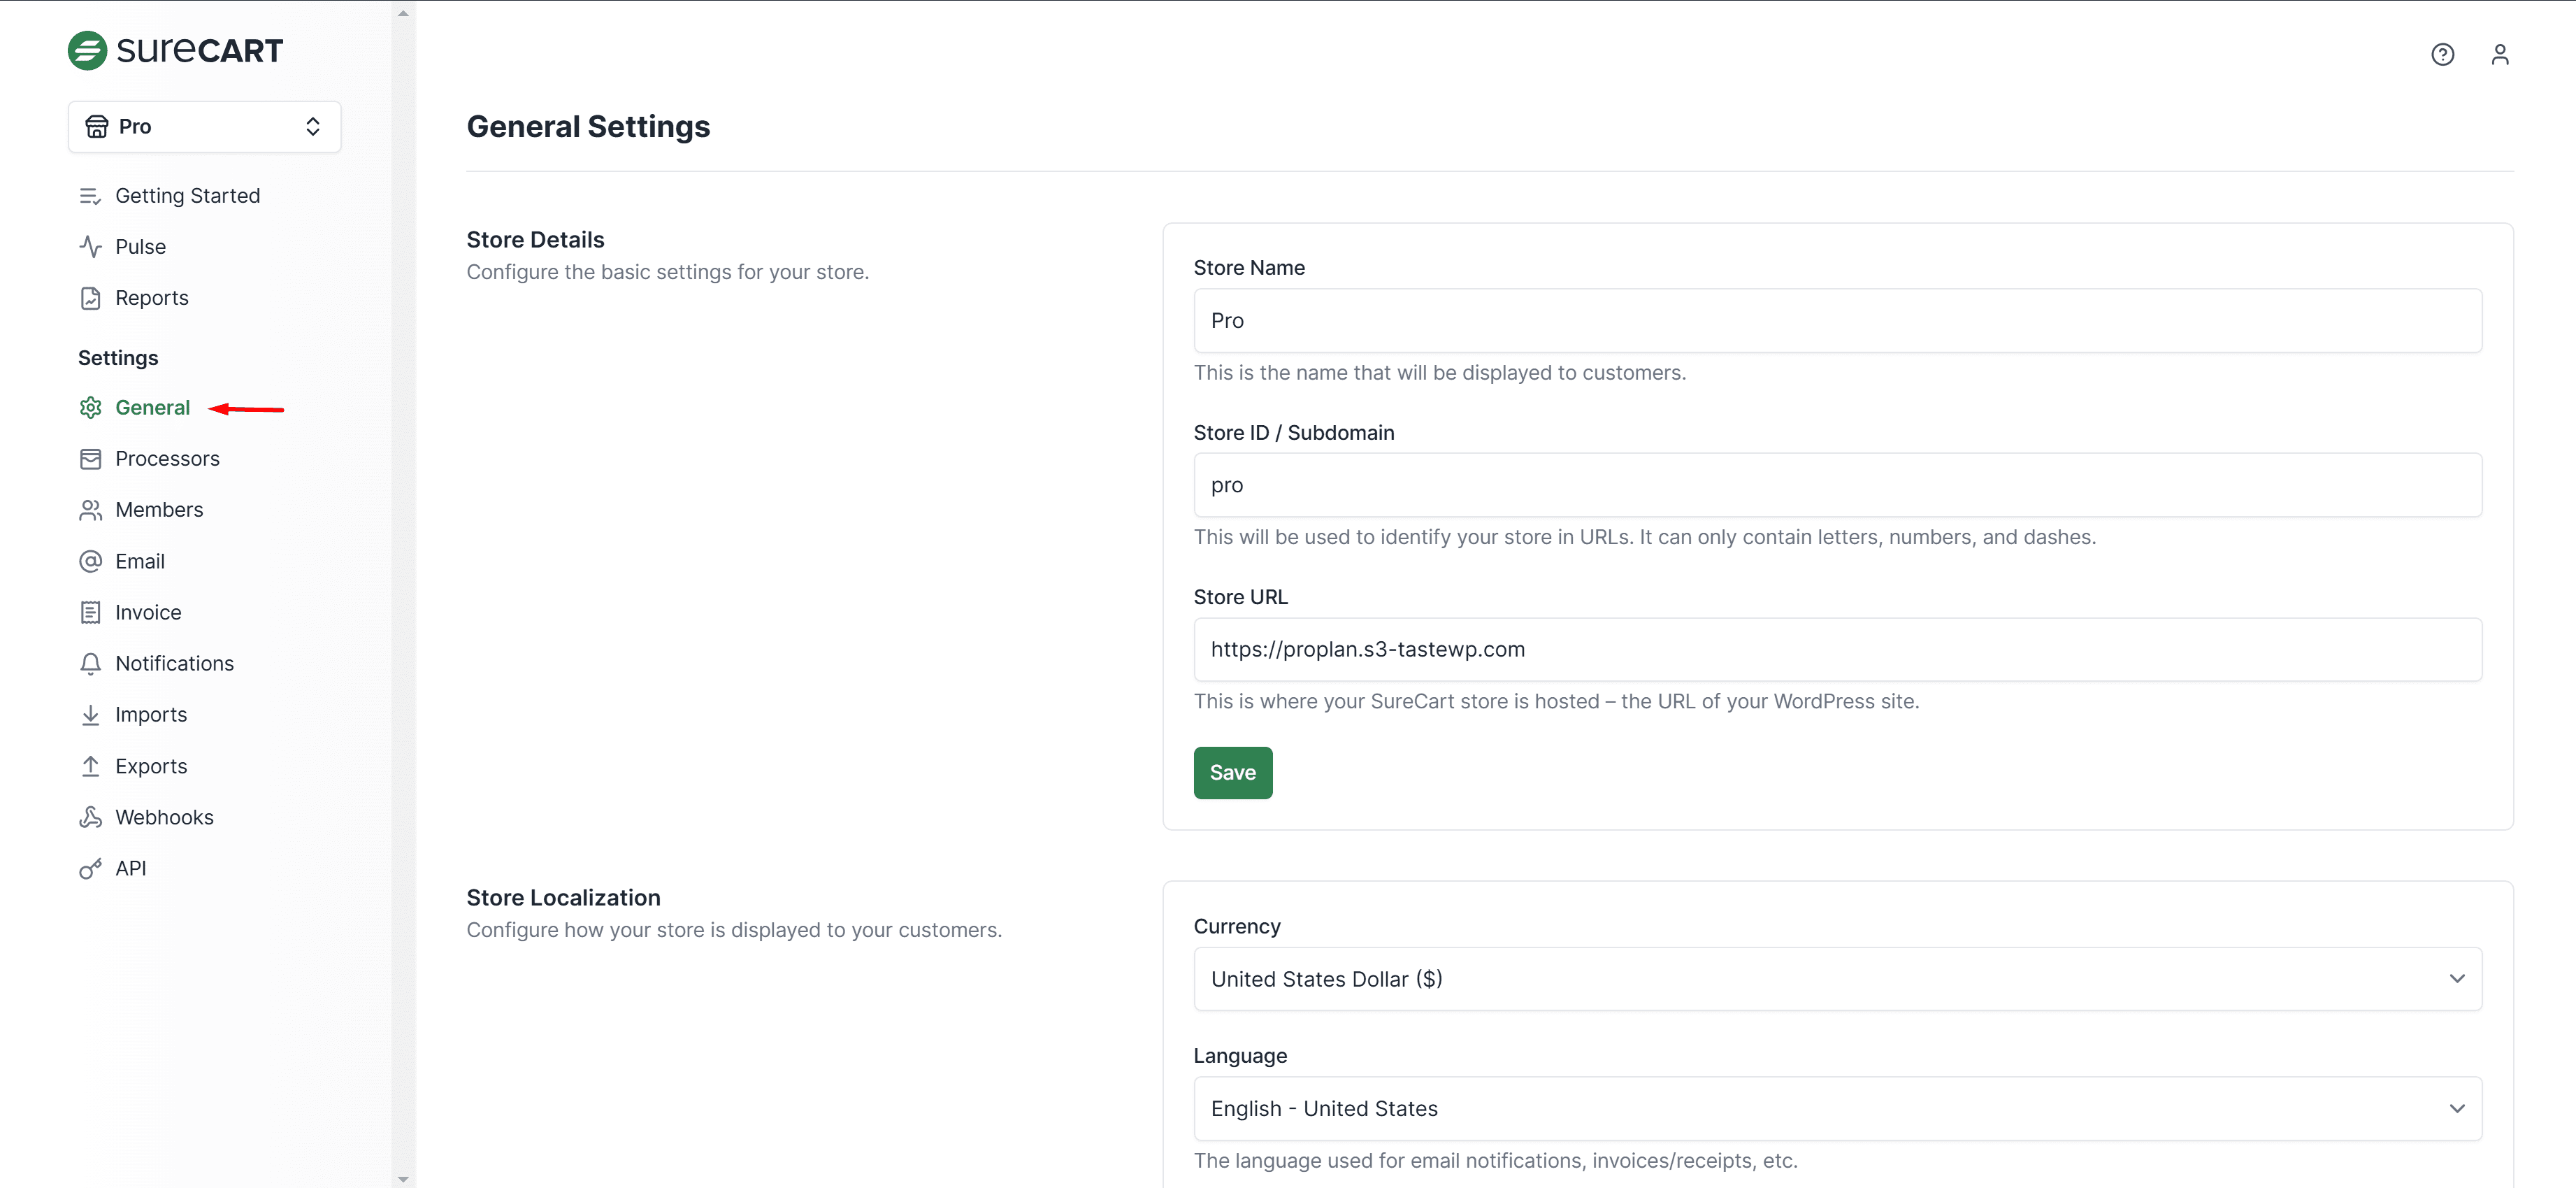Navigate to Invoice settings
This screenshot has height=1188, width=2576.
[x=148, y=612]
